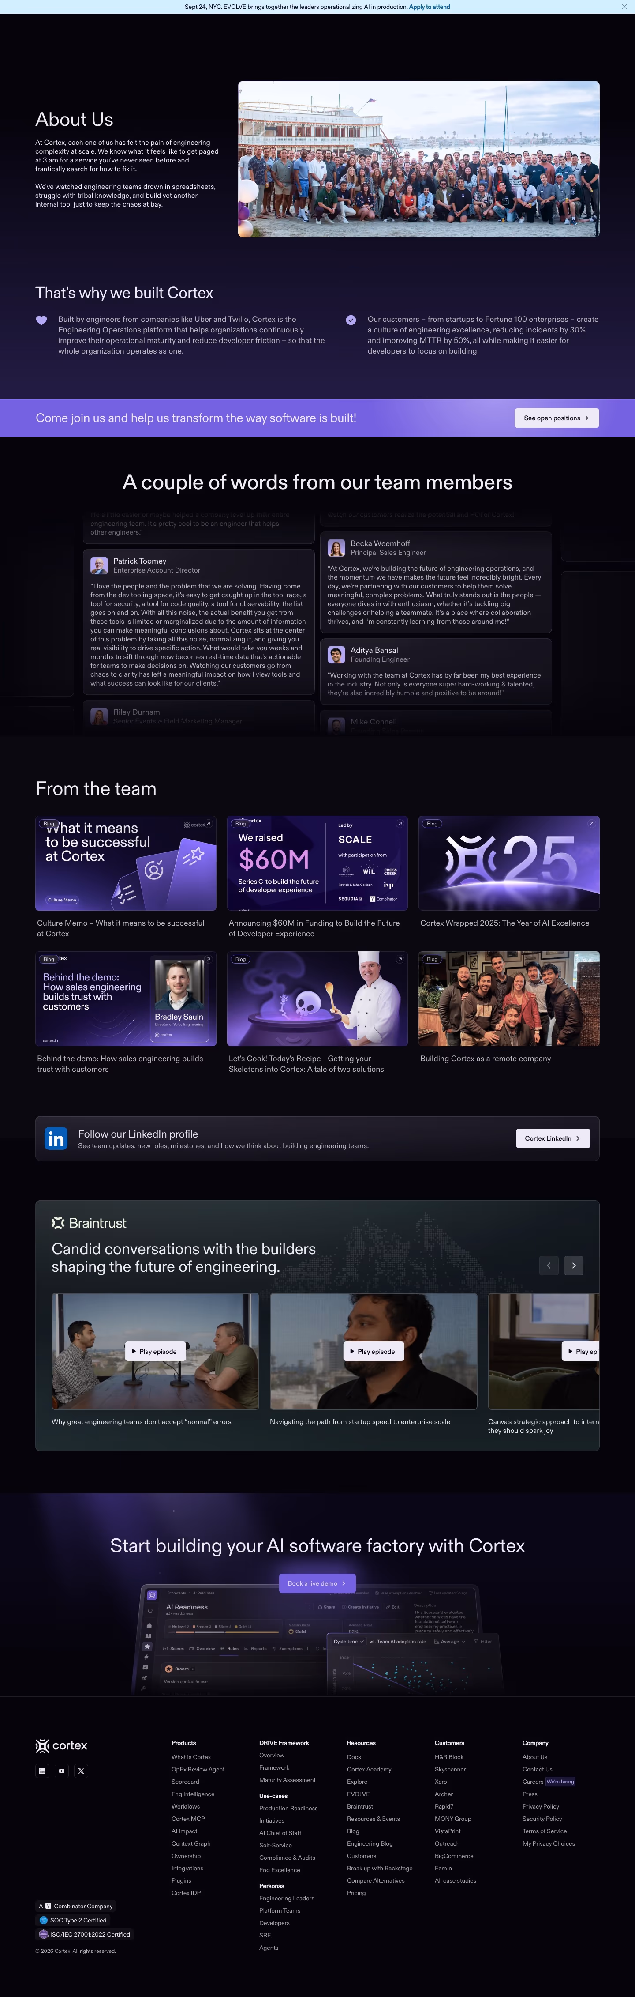The height and width of the screenshot is (1997, 635).
Task: Go to Cortex MCP footer link
Action: tap(188, 1819)
